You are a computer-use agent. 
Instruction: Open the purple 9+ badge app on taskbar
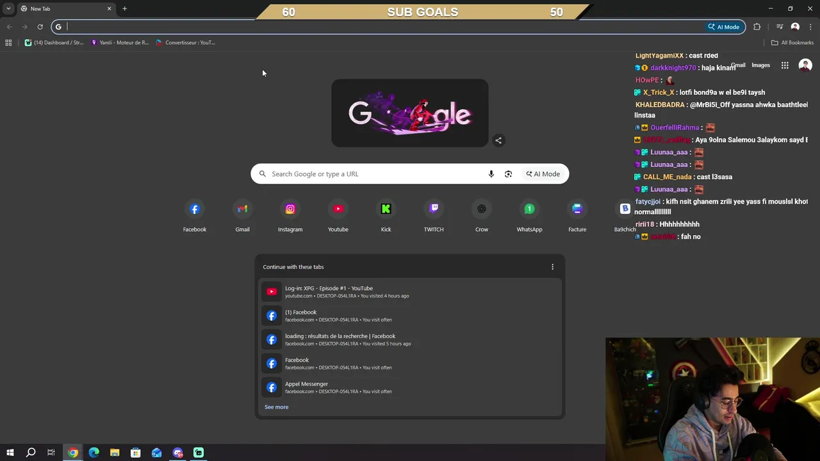[x=177, y=453]
